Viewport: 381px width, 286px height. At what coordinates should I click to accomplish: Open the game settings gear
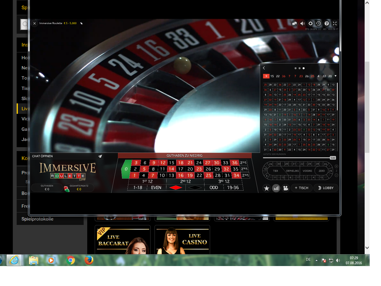310,24
